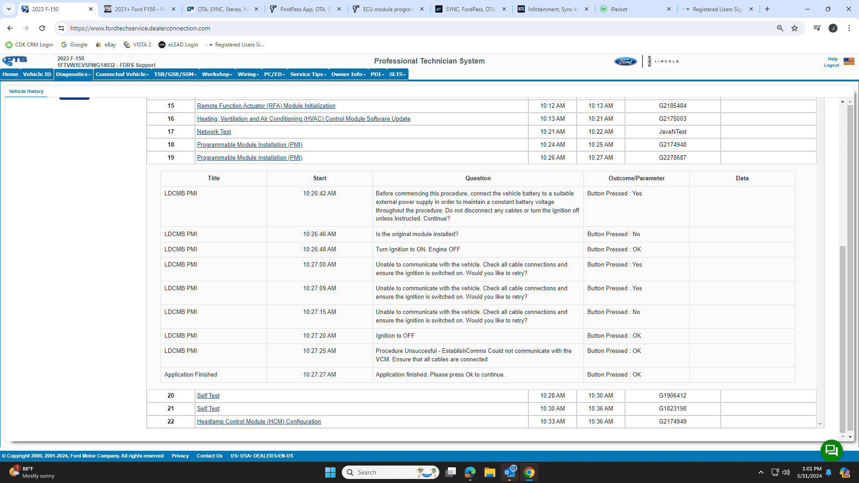
Task: Open Outlook from the taskbar
Action: click(x=510, y=472)
